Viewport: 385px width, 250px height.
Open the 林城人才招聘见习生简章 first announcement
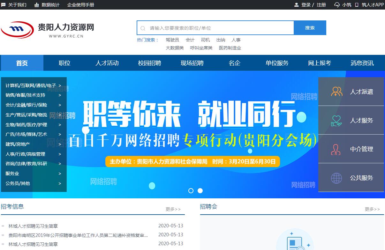(x=33, y=226)
